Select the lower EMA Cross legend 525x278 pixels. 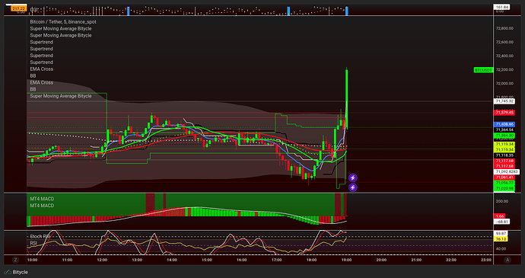[42, 82]
